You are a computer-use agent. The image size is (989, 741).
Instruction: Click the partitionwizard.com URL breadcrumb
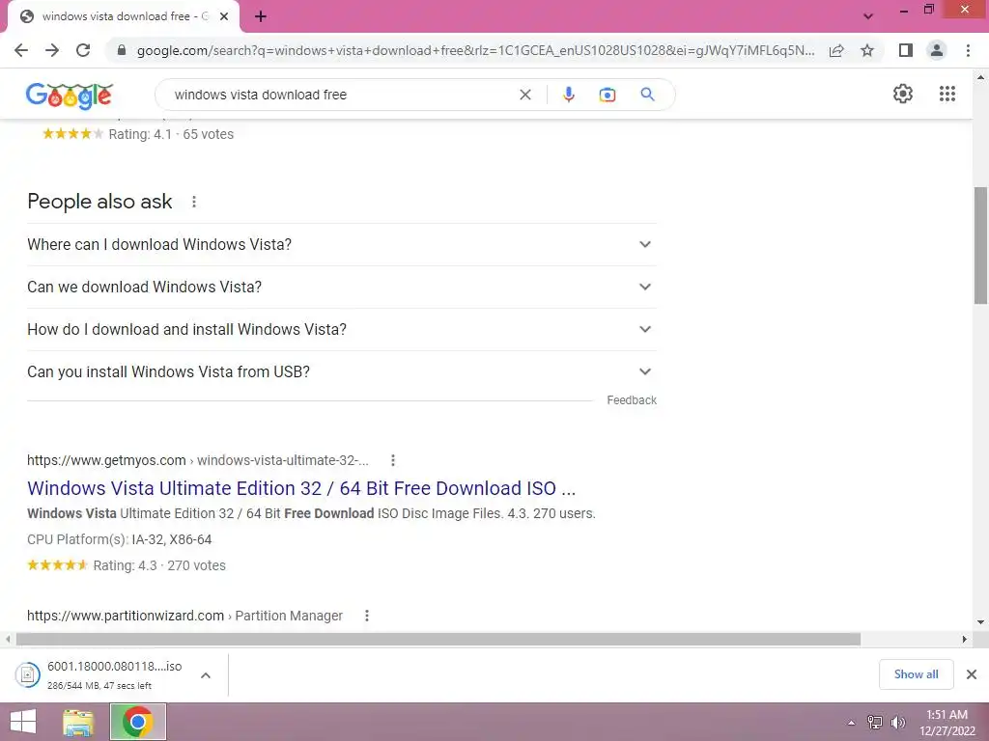pos(184,616)
